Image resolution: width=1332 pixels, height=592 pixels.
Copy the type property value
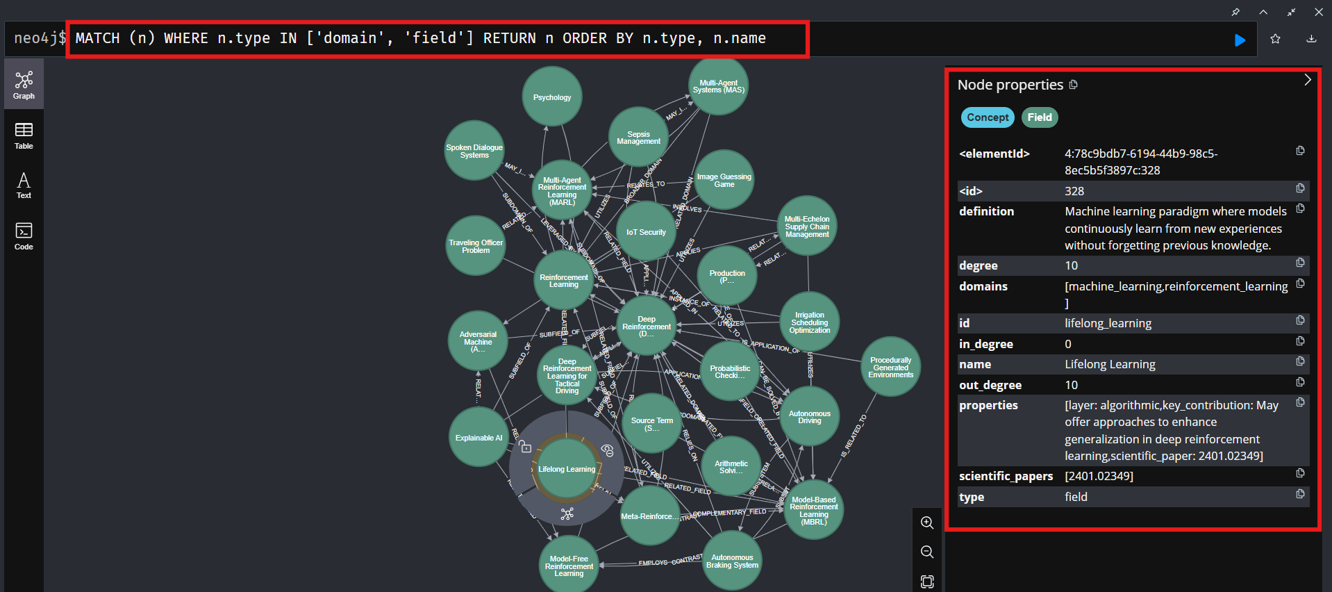pyautogui.click(x=1300, y=494)
